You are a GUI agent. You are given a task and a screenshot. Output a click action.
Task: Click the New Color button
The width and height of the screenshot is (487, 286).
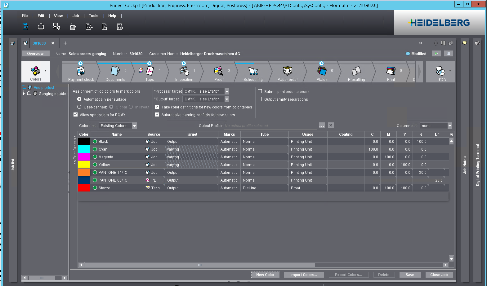point(265,275)
